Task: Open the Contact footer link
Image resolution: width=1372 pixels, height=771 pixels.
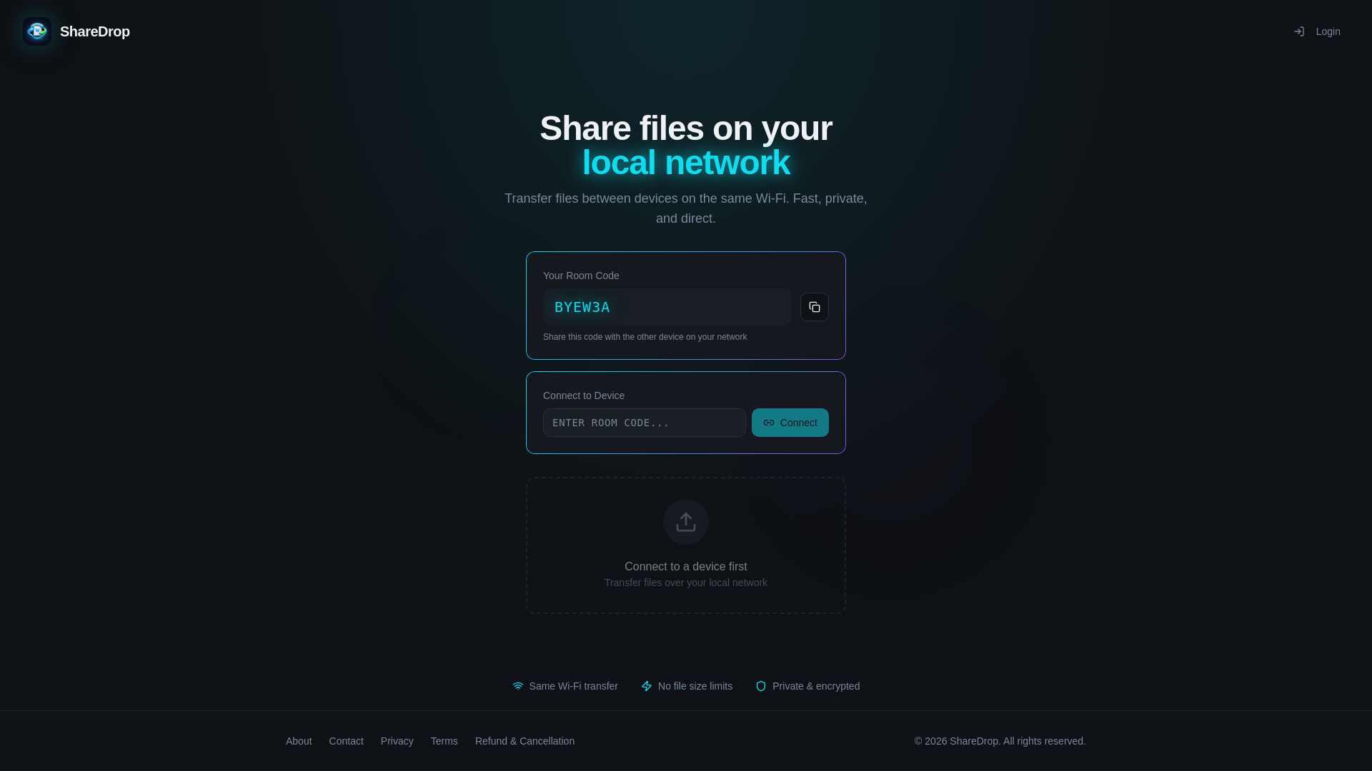Action: coord(347,741)
